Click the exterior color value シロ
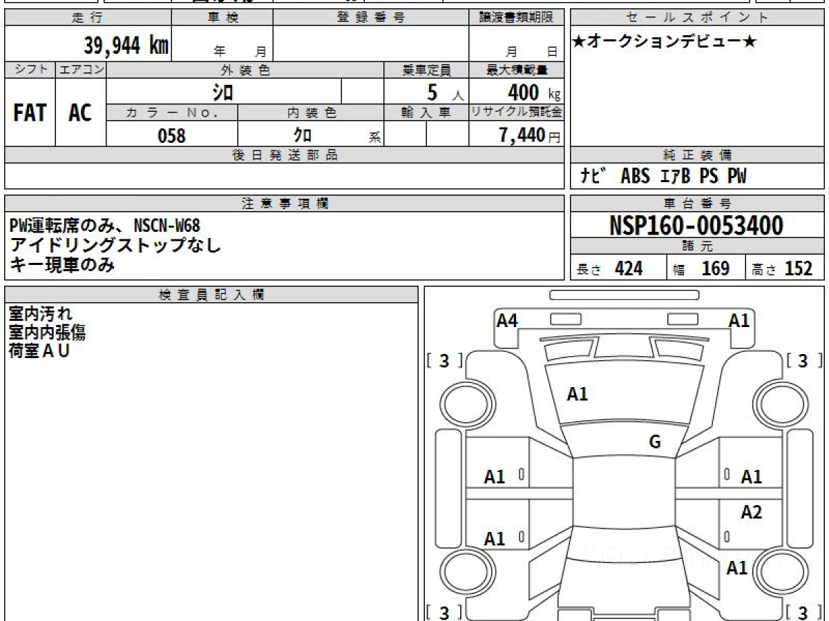The width and height of the screenshot is (829, 621). coord(222,92)
